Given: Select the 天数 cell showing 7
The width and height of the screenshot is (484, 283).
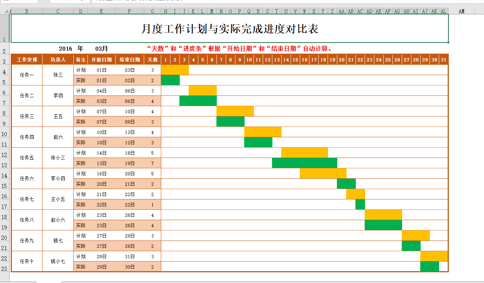Looking at the screenshot, I should pyautogui.click(x=153, y=163).
